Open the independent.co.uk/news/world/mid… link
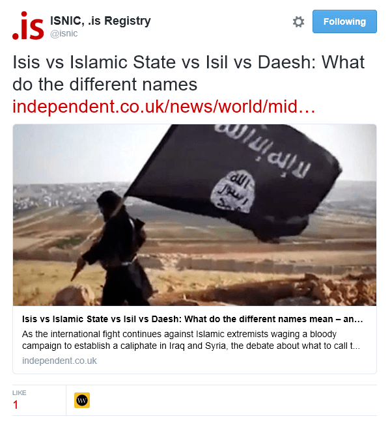 click(x=164, y=106)
